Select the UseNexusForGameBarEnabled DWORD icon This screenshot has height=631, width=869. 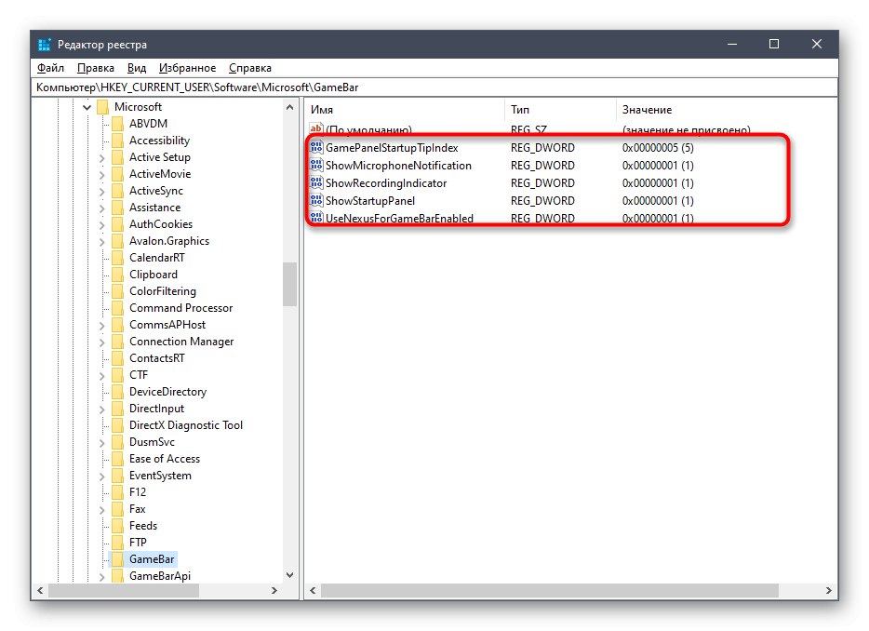click(316, 218)
